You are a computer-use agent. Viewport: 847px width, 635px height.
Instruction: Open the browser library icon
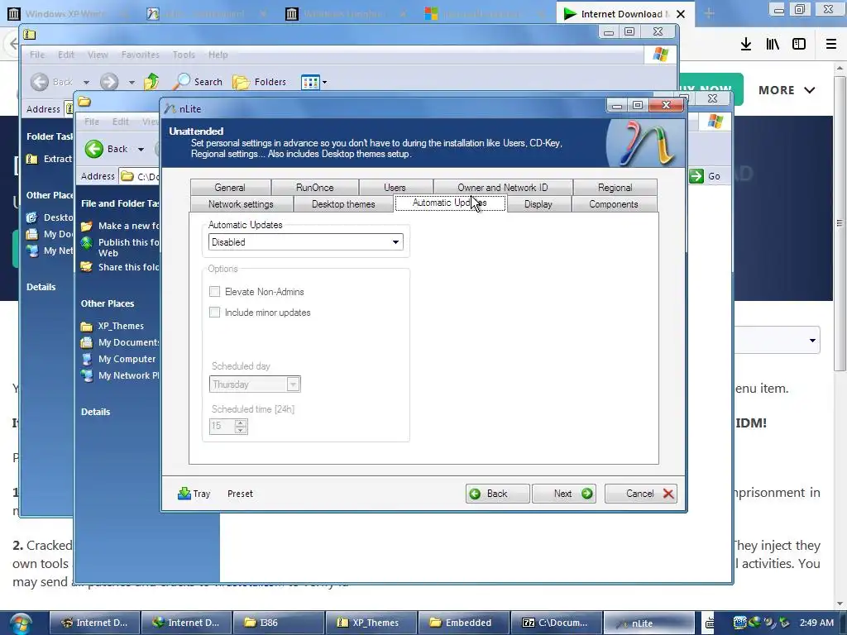(x=773, y=45)
